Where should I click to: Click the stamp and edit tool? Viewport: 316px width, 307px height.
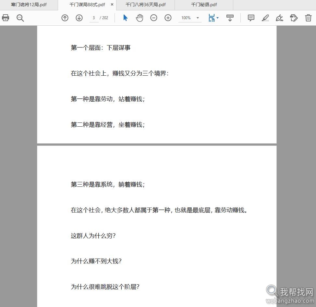point(294,18)
